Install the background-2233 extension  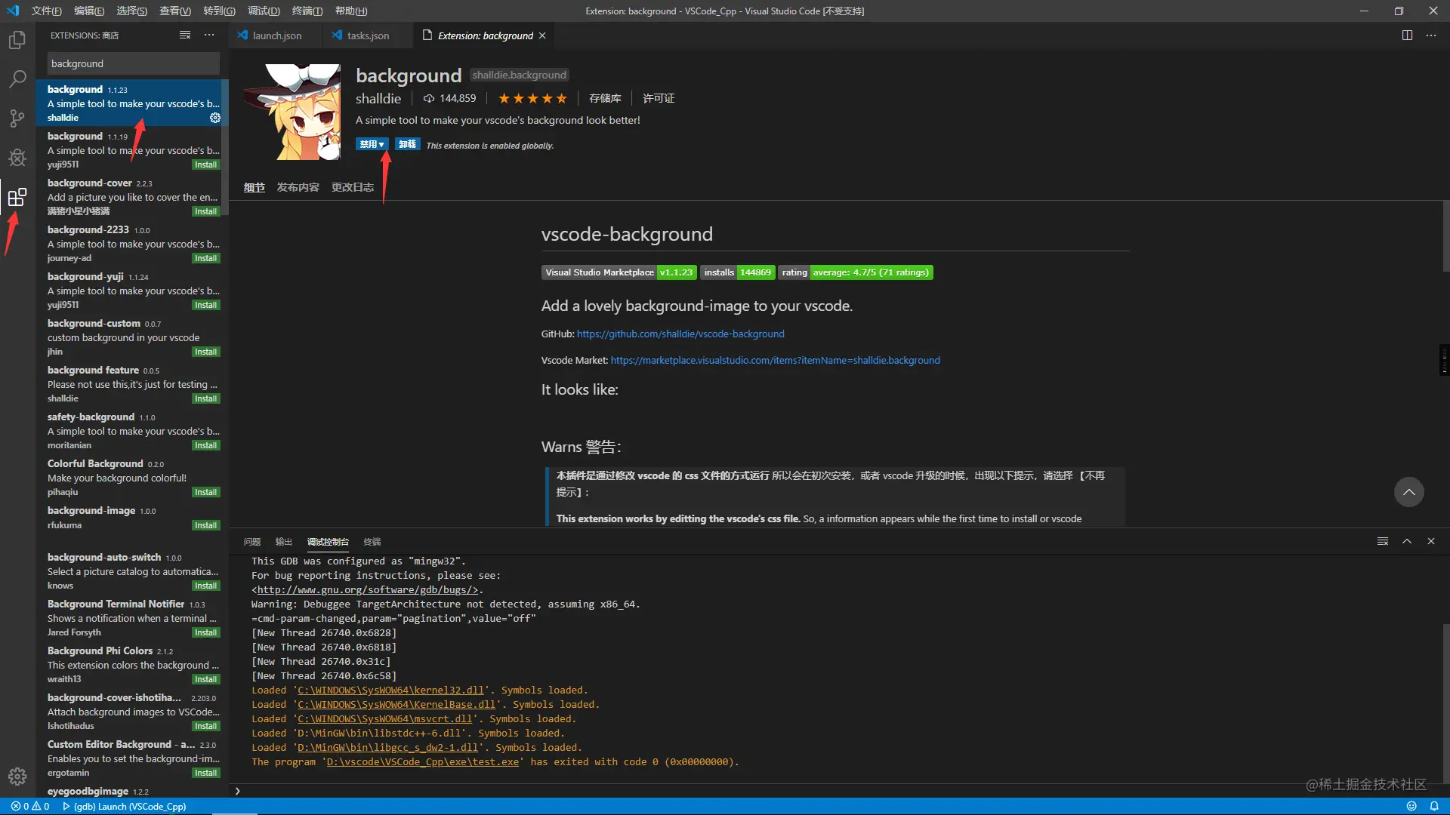pos(205,258)
